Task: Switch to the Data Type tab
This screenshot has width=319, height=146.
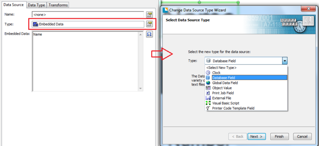Action: coord(36,5)
